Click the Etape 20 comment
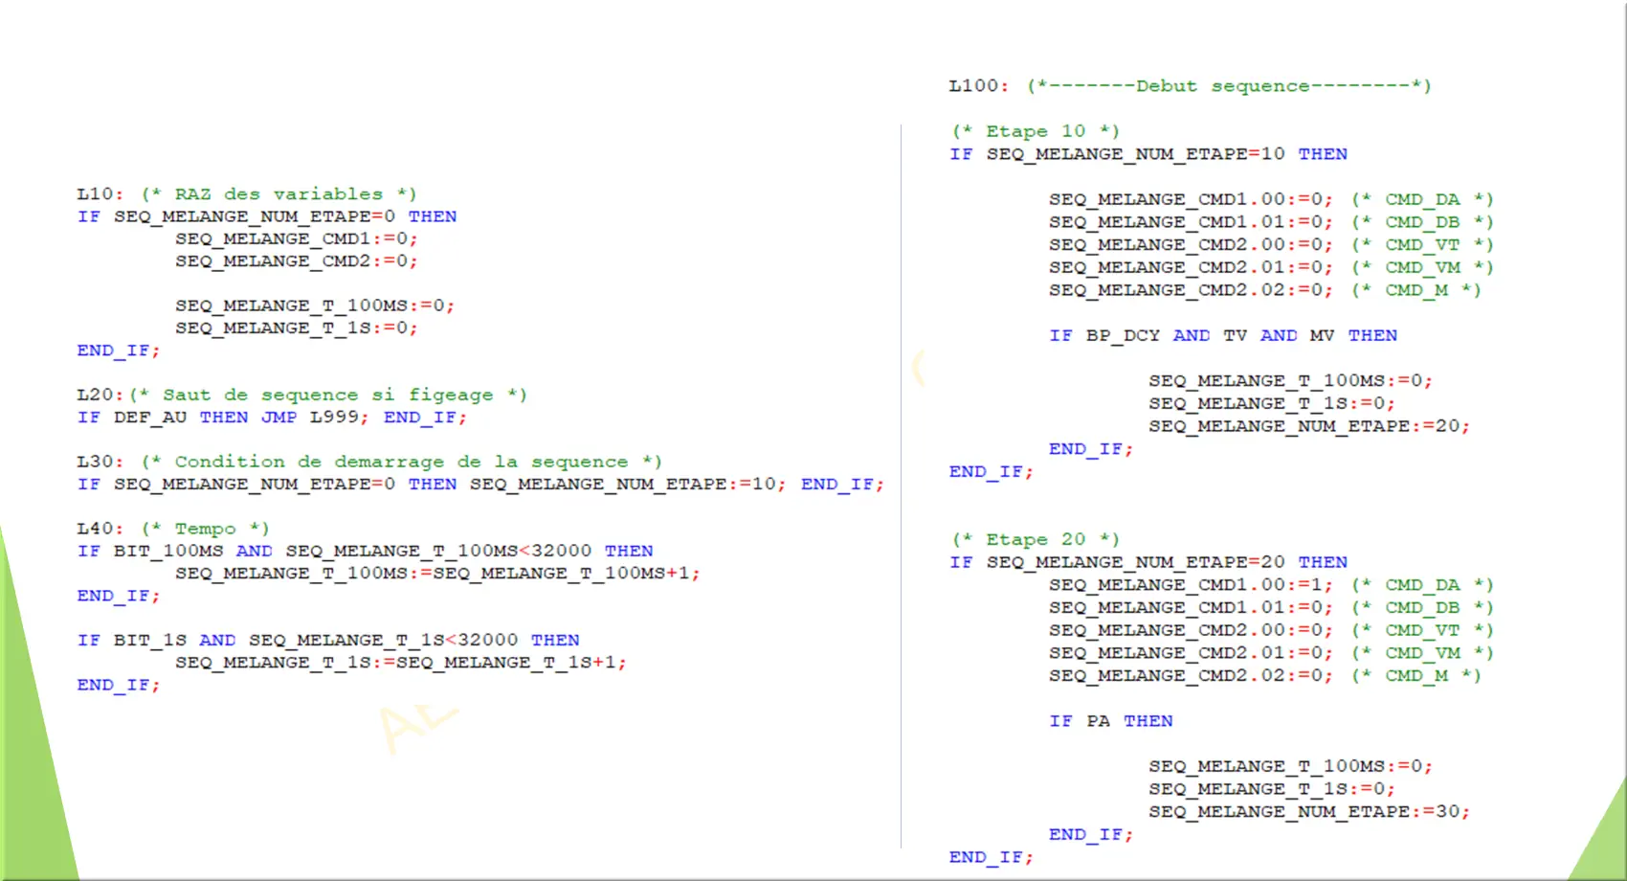 point(1036,539)
